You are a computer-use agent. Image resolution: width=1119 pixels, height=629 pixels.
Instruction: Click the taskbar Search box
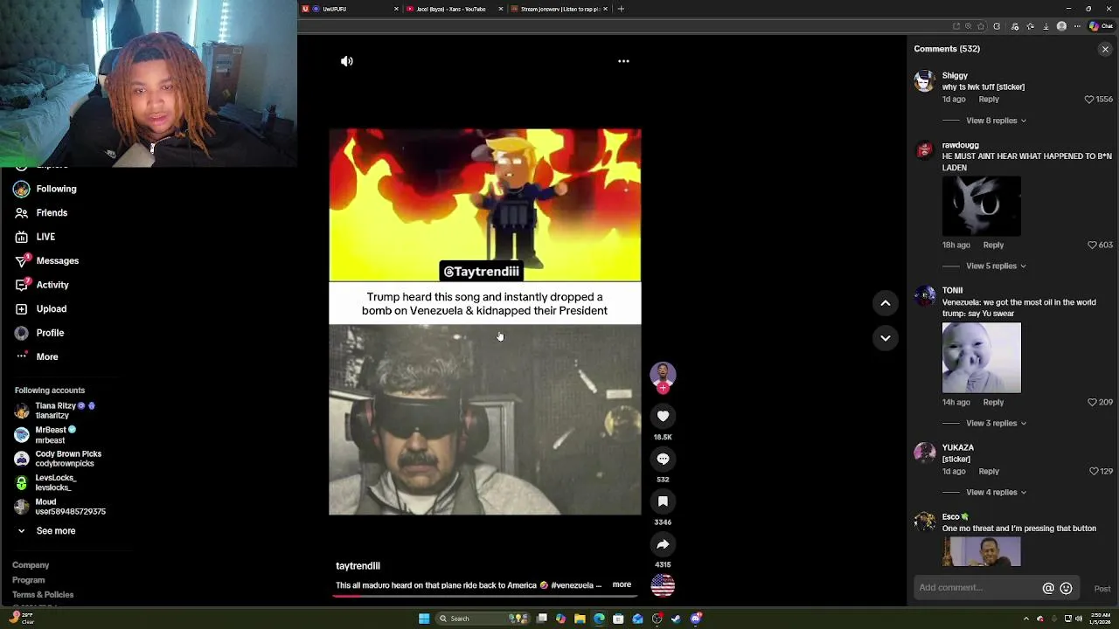click(481, 619)
